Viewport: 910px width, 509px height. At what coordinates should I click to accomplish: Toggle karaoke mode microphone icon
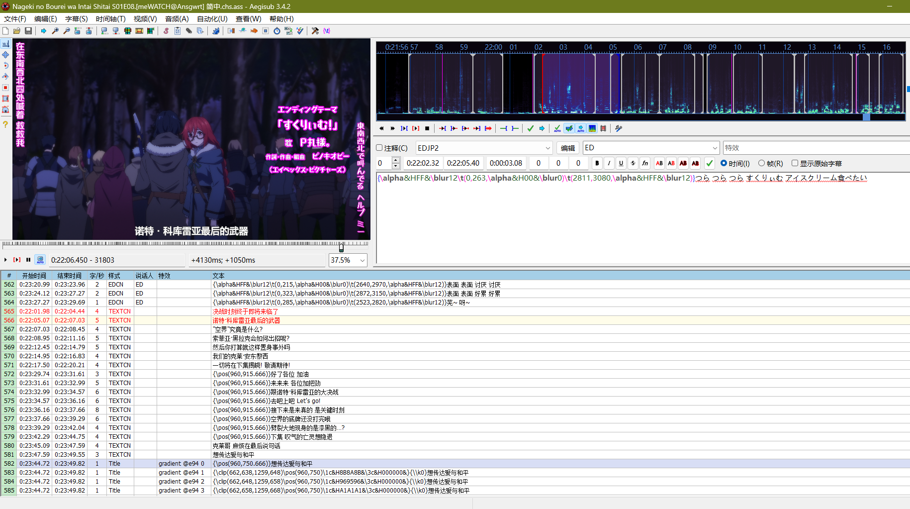click(619, 128)
